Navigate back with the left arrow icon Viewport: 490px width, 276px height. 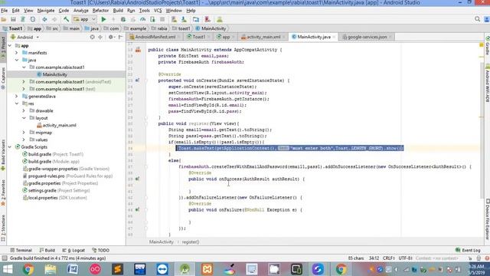(44, 19)
